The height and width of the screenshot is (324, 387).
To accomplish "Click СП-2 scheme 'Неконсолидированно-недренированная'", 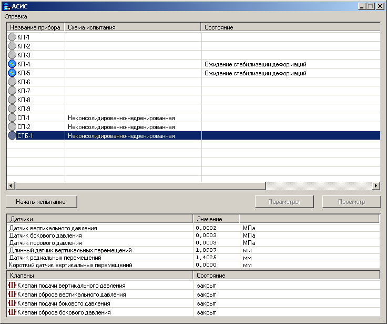I will [121, 127].
